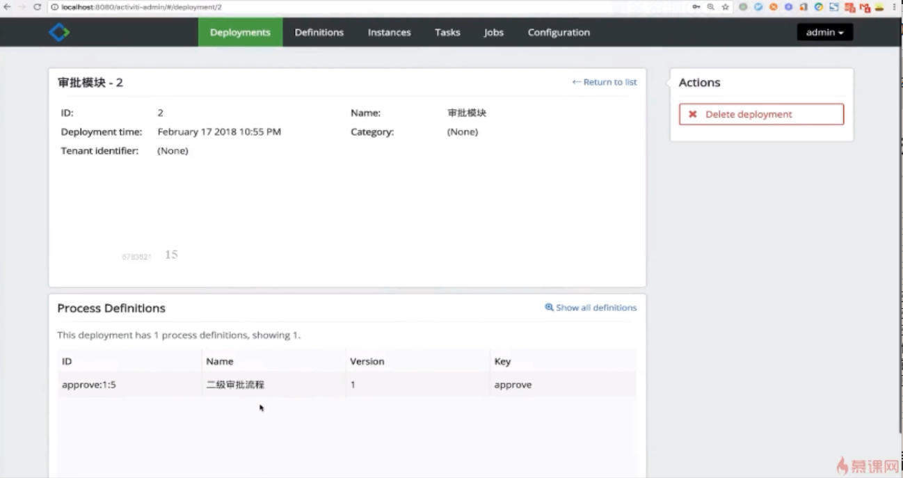Click the zoom magnifier icon in address bar
Viewport: 903px width, 478px height.
(710, 7)
